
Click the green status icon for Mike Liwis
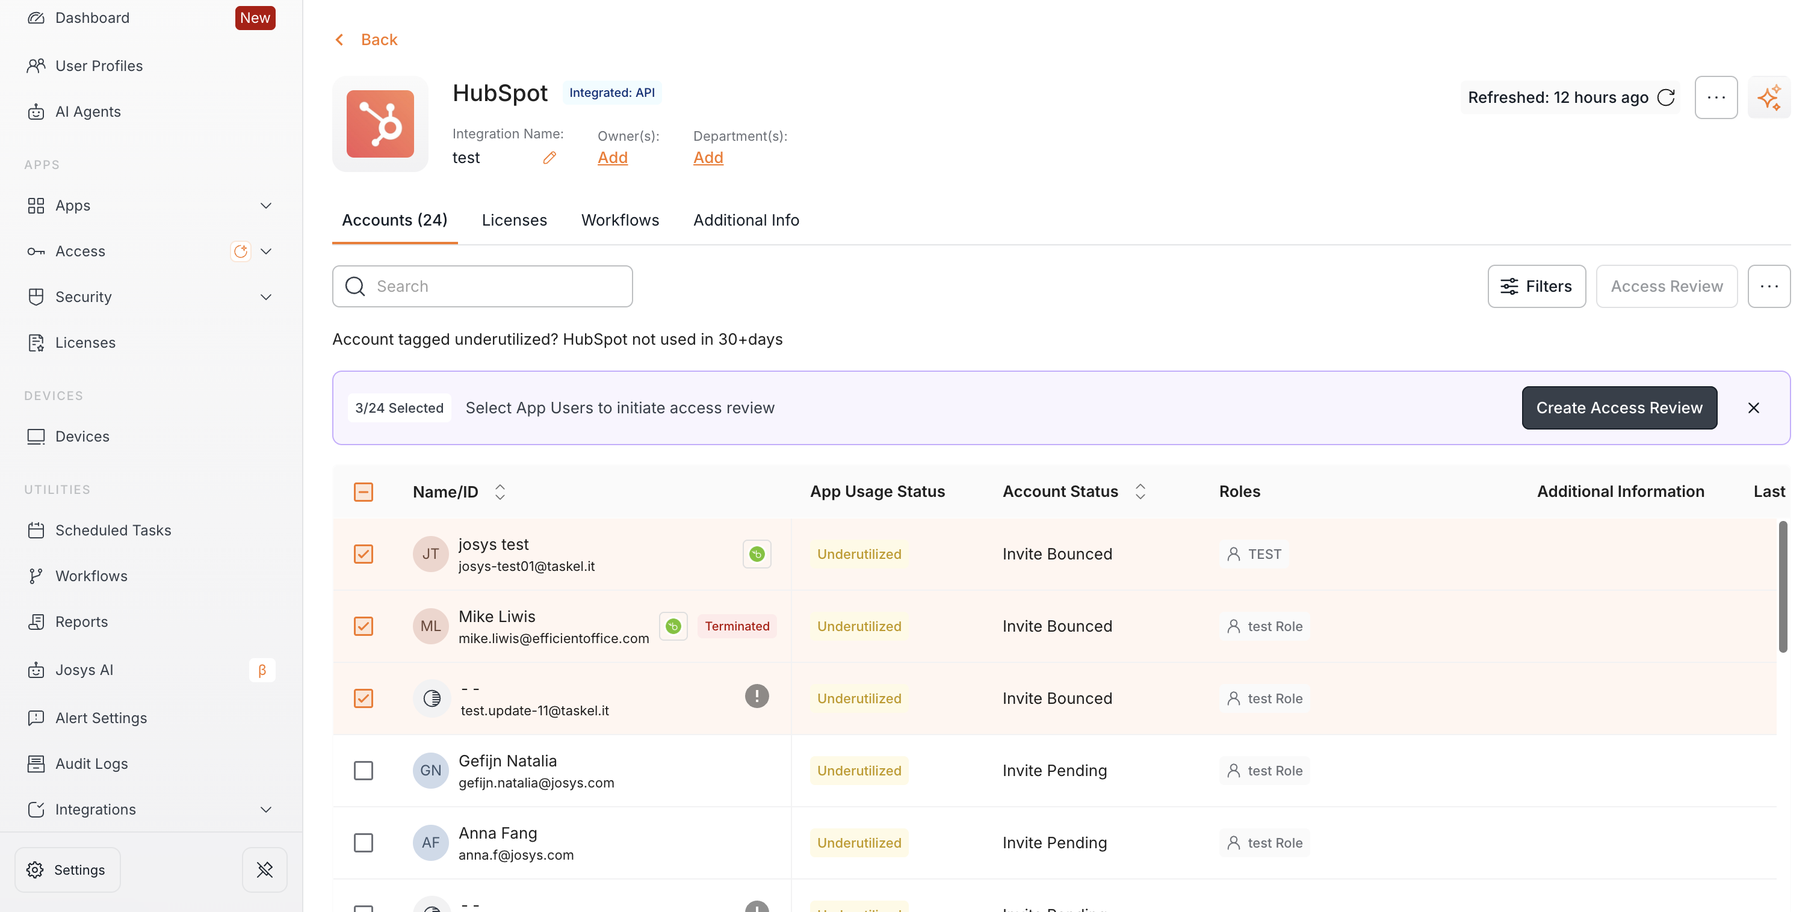coord(673,626)
